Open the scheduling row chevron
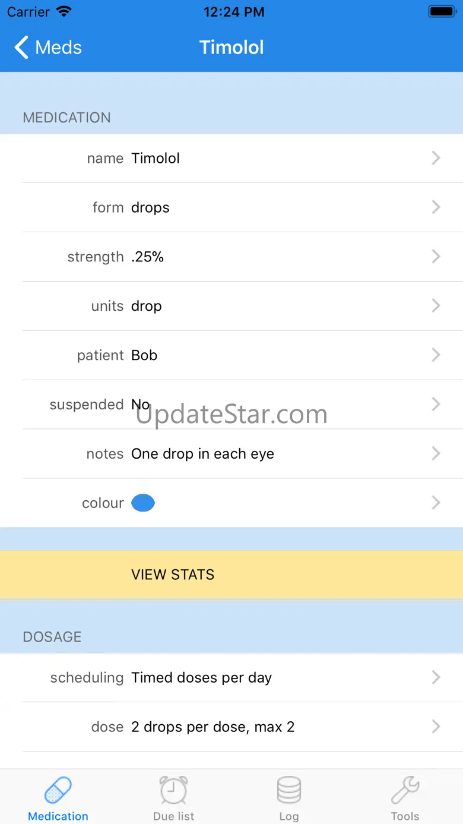463x824 pixels. pyautogui.click(x=436, y=677)
